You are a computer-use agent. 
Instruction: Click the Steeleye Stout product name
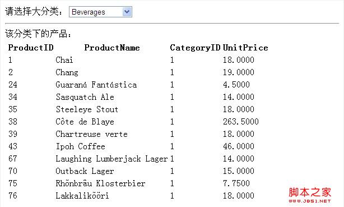(x=87, y=109)
